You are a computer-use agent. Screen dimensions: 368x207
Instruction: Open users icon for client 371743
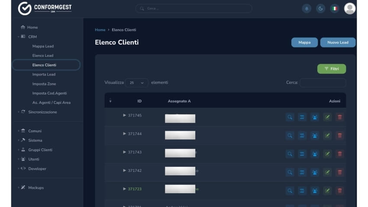coord(315,154)
